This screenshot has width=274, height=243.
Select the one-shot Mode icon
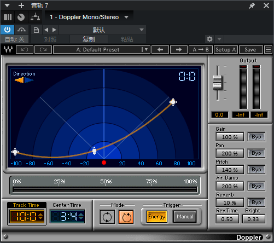pos(126,217)
